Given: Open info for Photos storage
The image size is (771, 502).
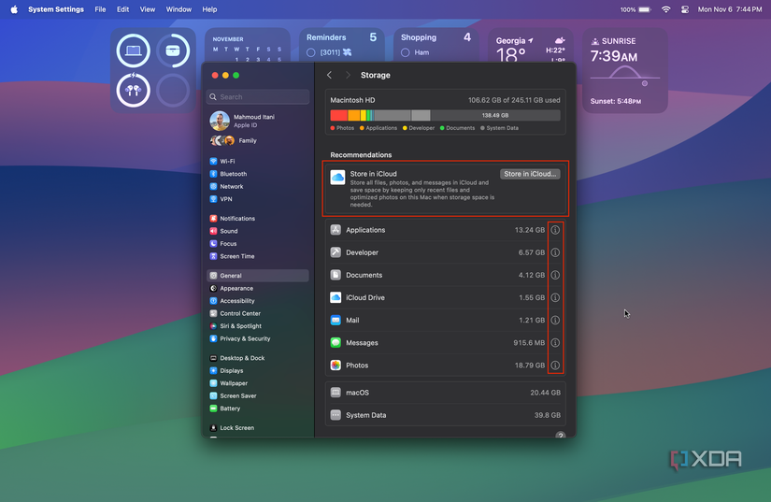Looking at the screenshot, I should click(555, 366).
